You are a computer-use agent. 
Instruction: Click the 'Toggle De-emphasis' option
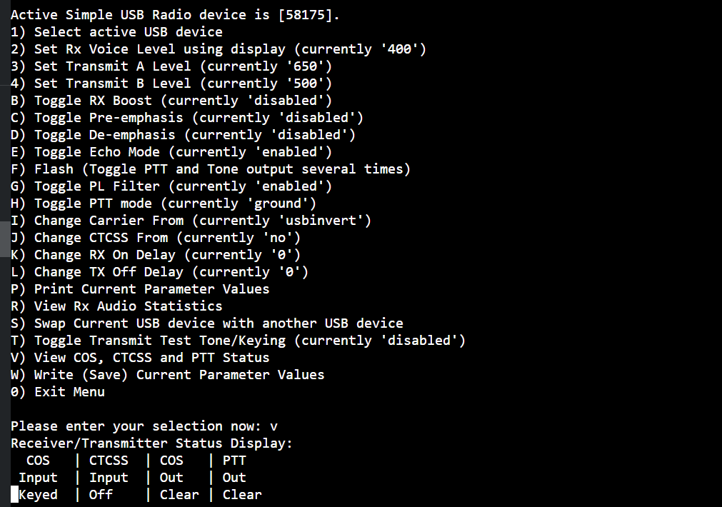pos(184,135)
